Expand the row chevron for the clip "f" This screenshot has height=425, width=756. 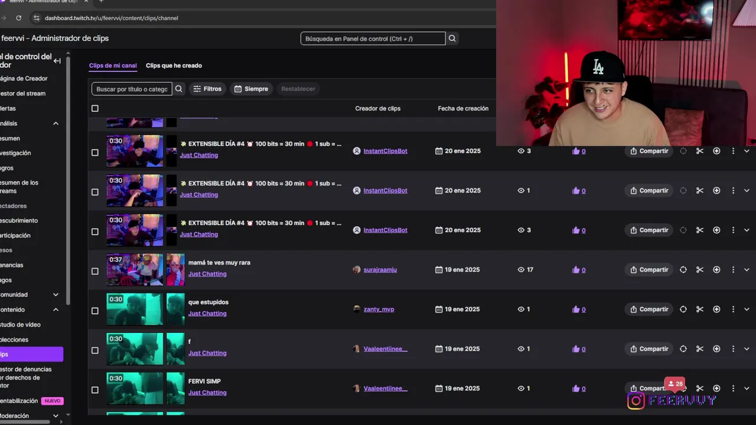747,349
